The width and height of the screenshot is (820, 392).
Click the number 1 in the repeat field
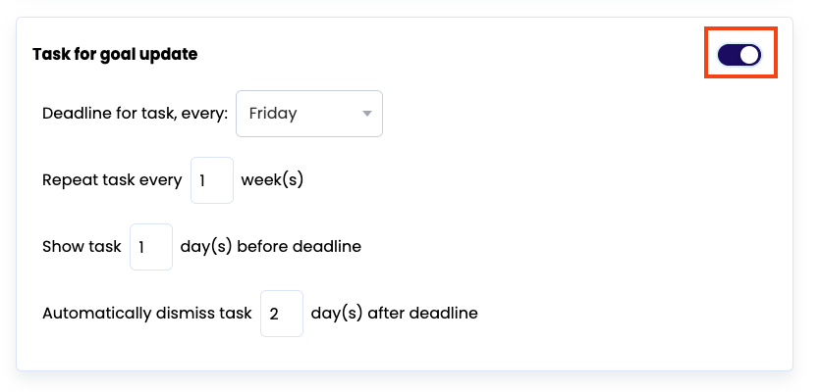tap(203, 181)
